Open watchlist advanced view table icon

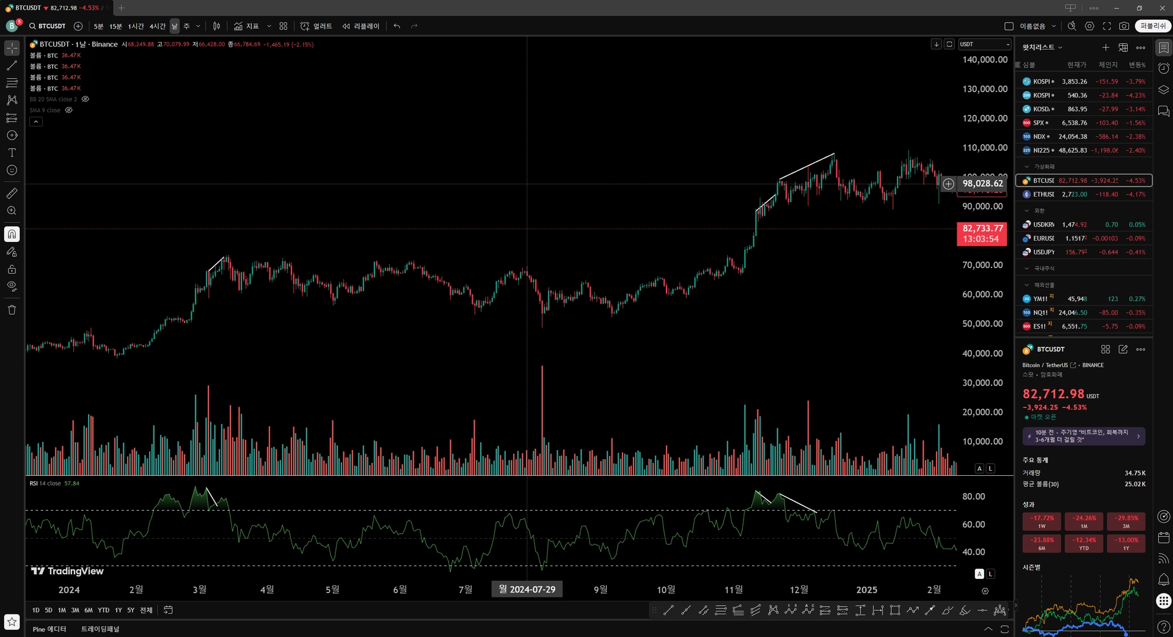click(1123, 48)
